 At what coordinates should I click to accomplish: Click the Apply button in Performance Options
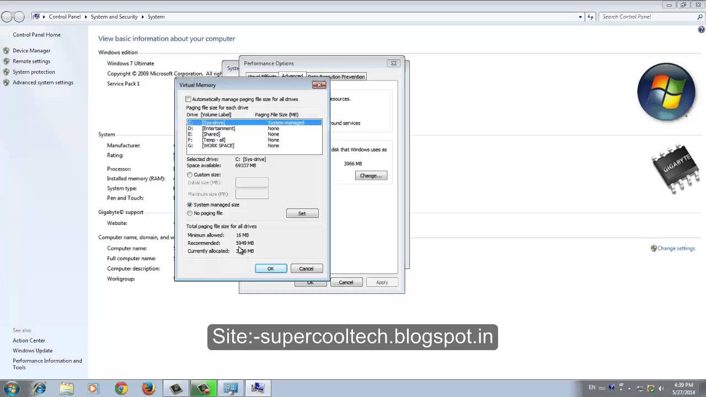382,282
